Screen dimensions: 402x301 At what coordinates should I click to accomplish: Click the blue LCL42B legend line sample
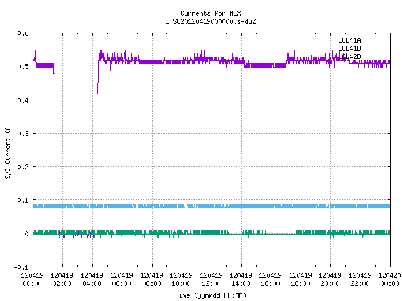pos(374,56)
